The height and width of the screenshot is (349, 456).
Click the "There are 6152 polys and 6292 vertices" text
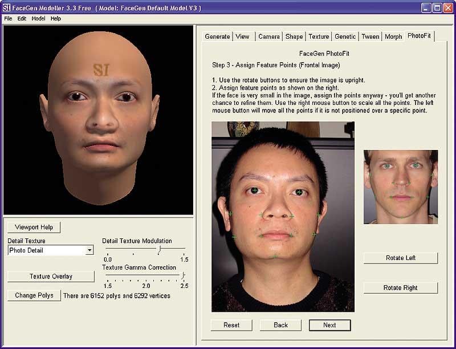(x=117, y=296)
